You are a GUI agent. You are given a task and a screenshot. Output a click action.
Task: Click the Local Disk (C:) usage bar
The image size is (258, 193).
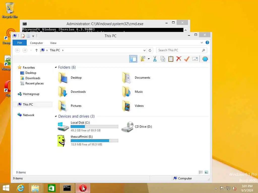pyautogui.click(x=94, y=127)
